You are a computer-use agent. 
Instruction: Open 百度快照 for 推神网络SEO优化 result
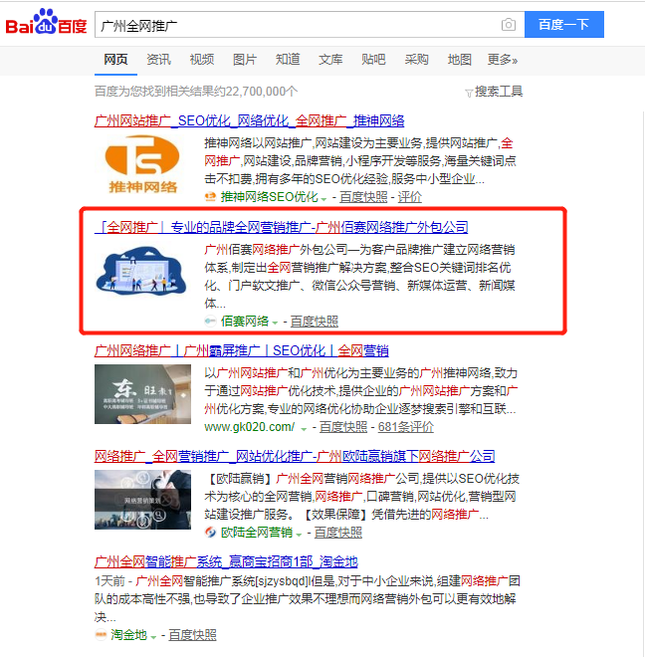[x=363, y=197]
